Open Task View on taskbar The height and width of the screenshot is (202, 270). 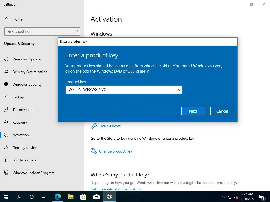[44, 197]
